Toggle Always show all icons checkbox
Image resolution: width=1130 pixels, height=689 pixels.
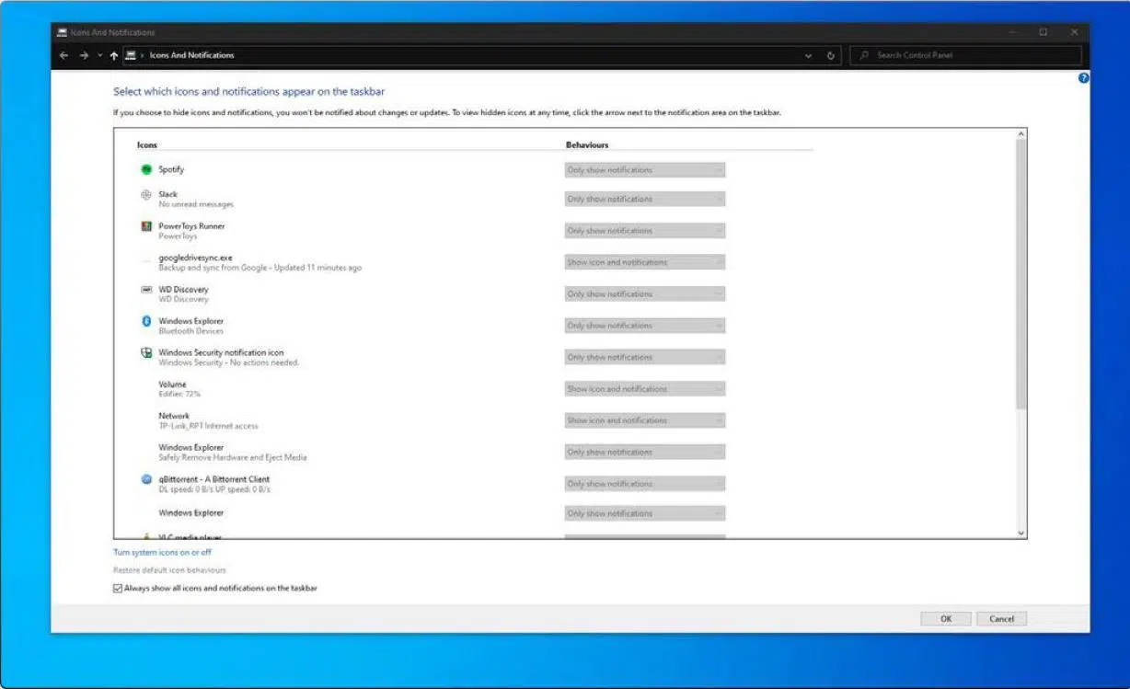click(118, 588)
